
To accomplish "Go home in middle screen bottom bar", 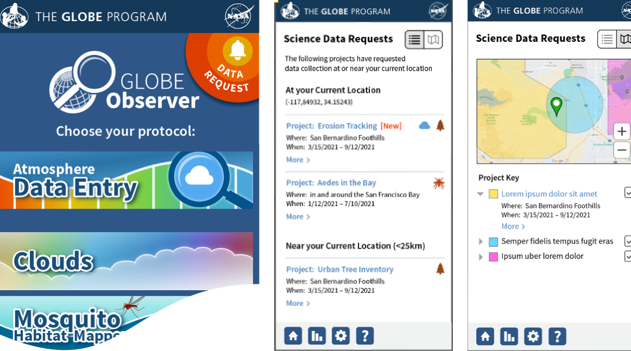I will tap(293, 336).
